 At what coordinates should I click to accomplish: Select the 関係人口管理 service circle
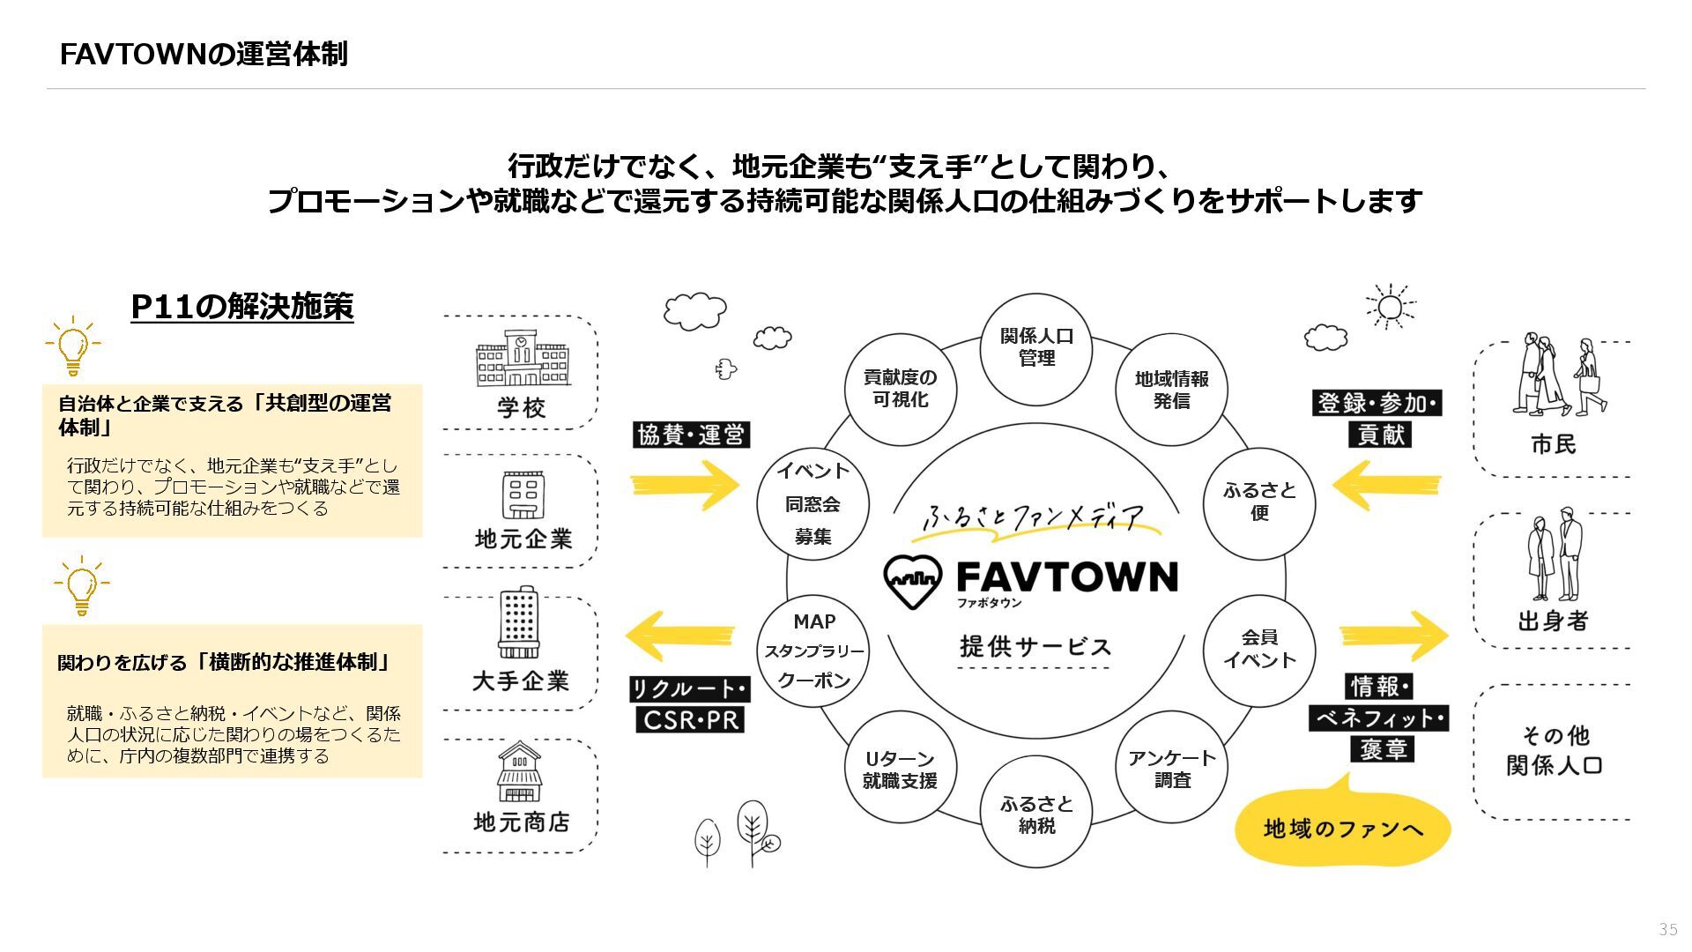coord(1036,347)
